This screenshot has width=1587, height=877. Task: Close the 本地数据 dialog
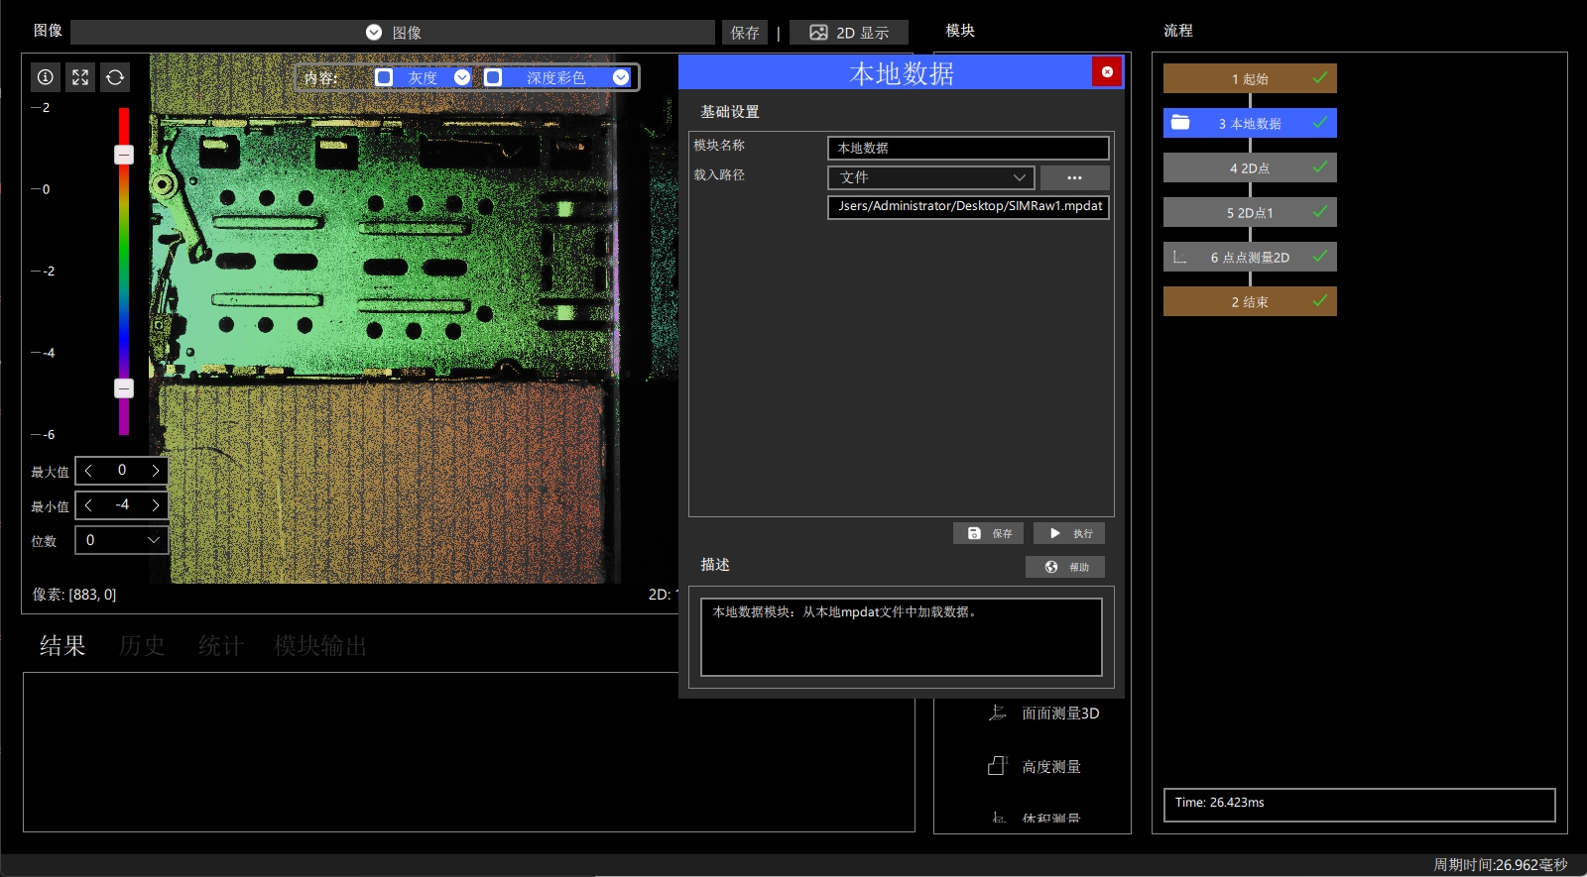(x=1107, y=71)
